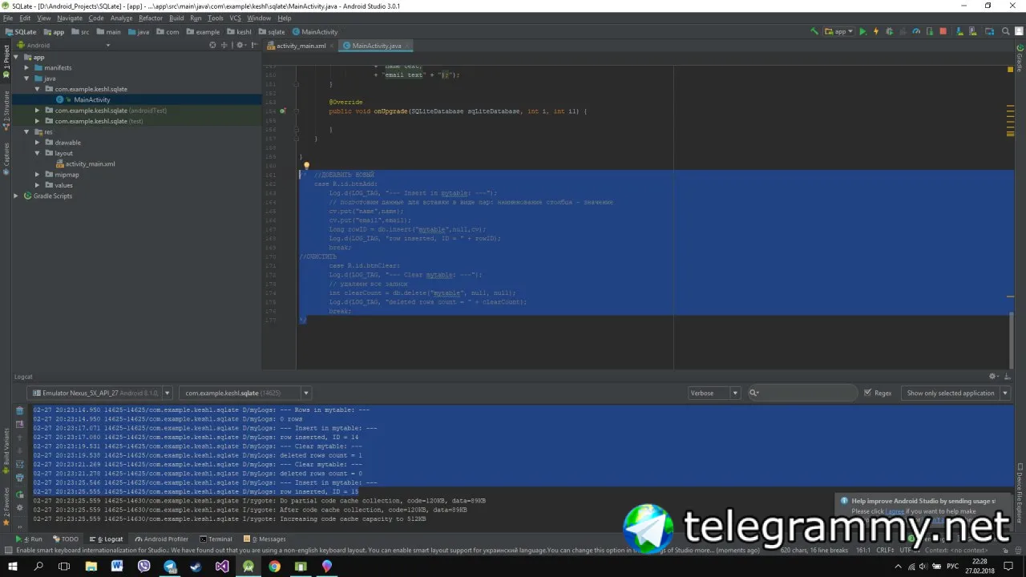Viewport: 1026px width, 577px height.
Task: Collapse the layout folder in tree
Action: coord(37,153)
